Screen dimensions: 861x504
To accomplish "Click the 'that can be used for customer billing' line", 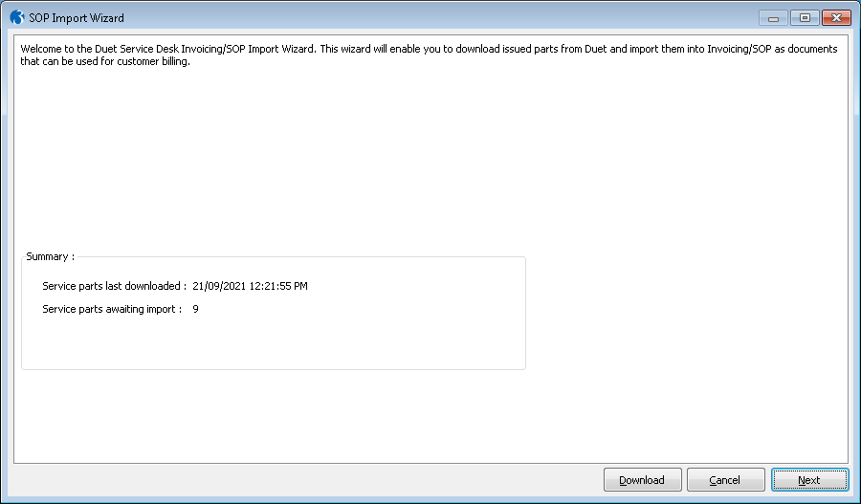I will tap(105, 61).
